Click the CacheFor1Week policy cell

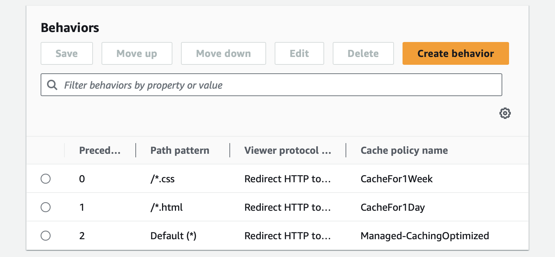pos(396,179)
